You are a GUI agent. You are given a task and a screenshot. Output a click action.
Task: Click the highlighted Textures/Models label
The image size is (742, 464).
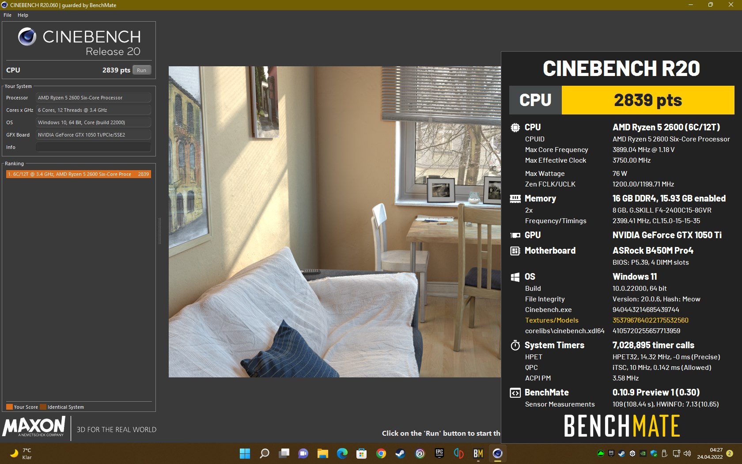(552, 320)
